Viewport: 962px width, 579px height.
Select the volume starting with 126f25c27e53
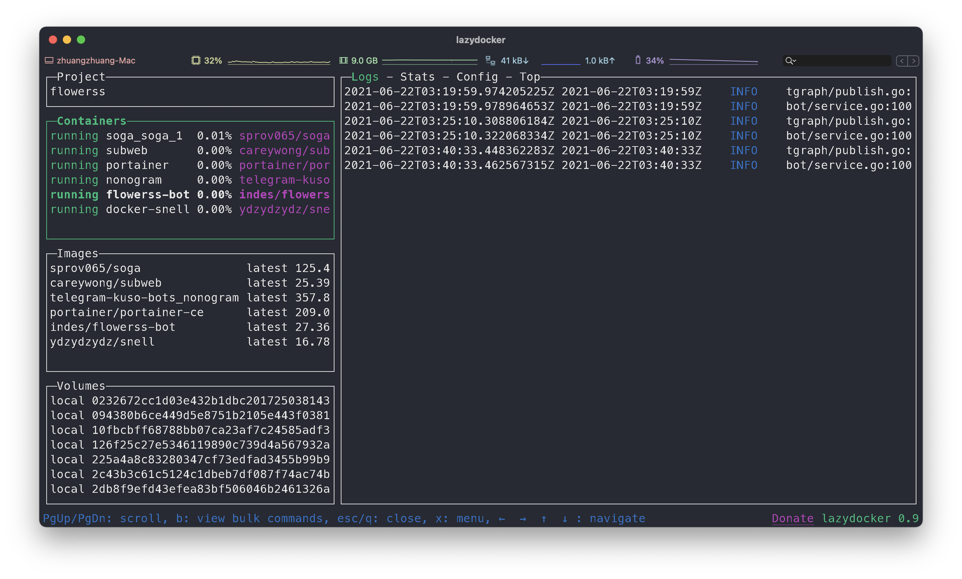pos(190,445)
